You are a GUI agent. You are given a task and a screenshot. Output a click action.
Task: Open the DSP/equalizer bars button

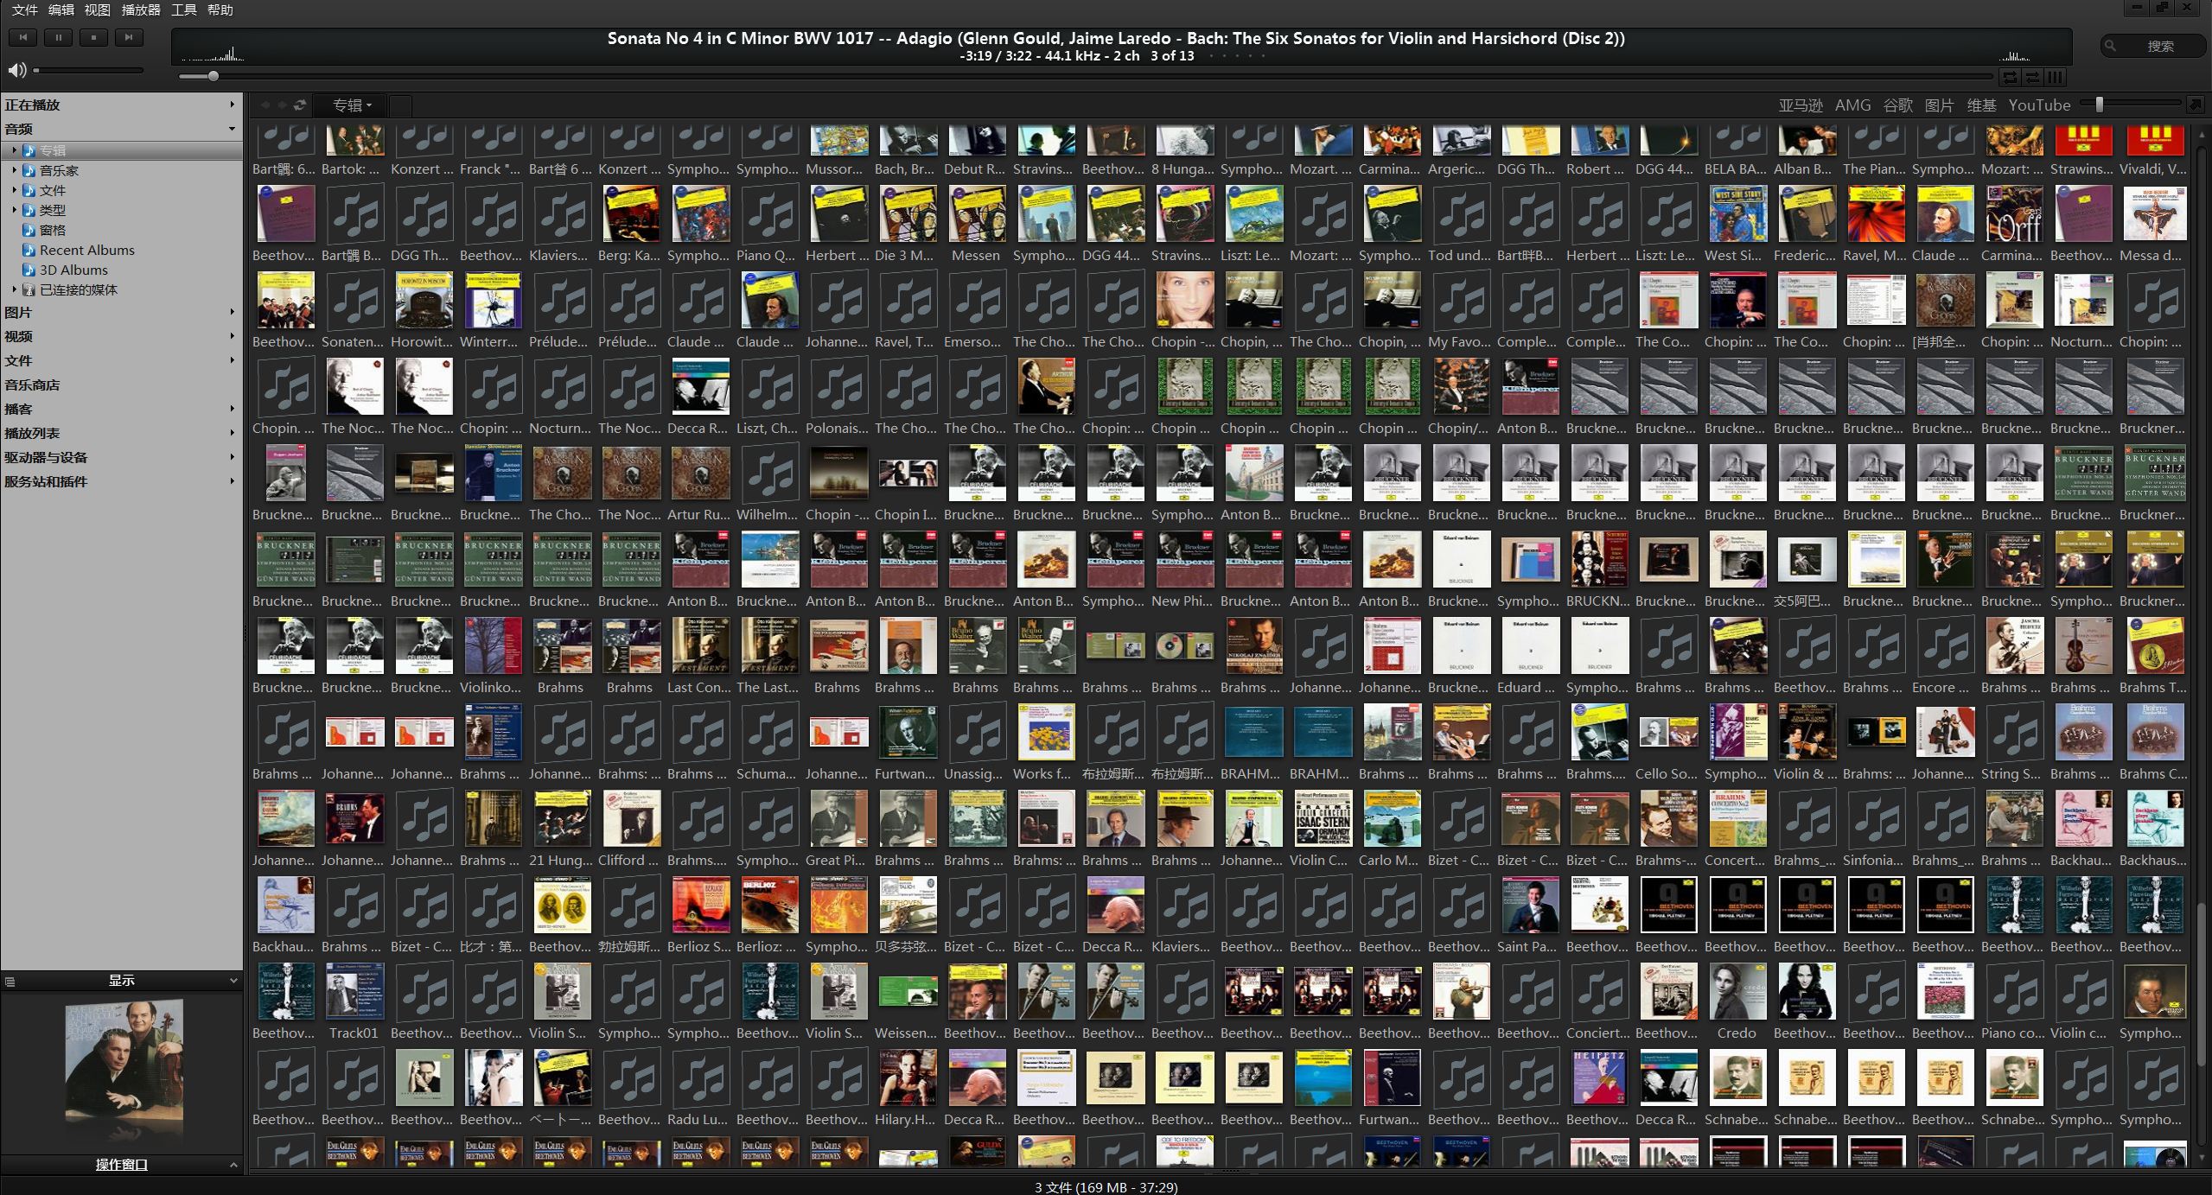[x=2056, y=77]
